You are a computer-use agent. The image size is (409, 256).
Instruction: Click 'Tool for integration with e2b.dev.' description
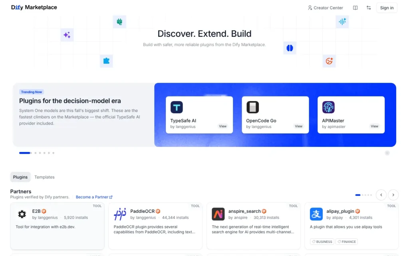pyautogui.click(x=46, y=227)
